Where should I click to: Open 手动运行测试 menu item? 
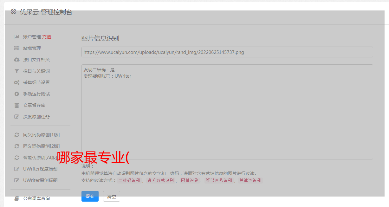(36, 94)
